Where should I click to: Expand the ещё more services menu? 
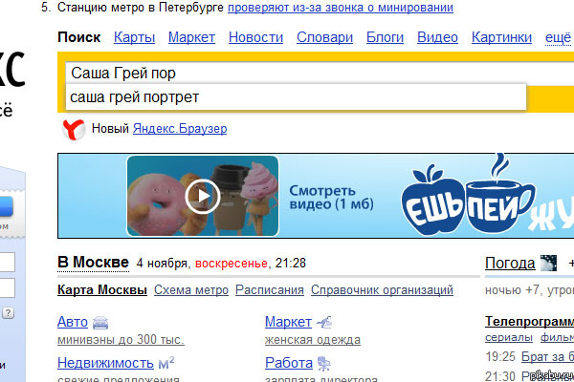pyautogui.click(x=558, y=38)
